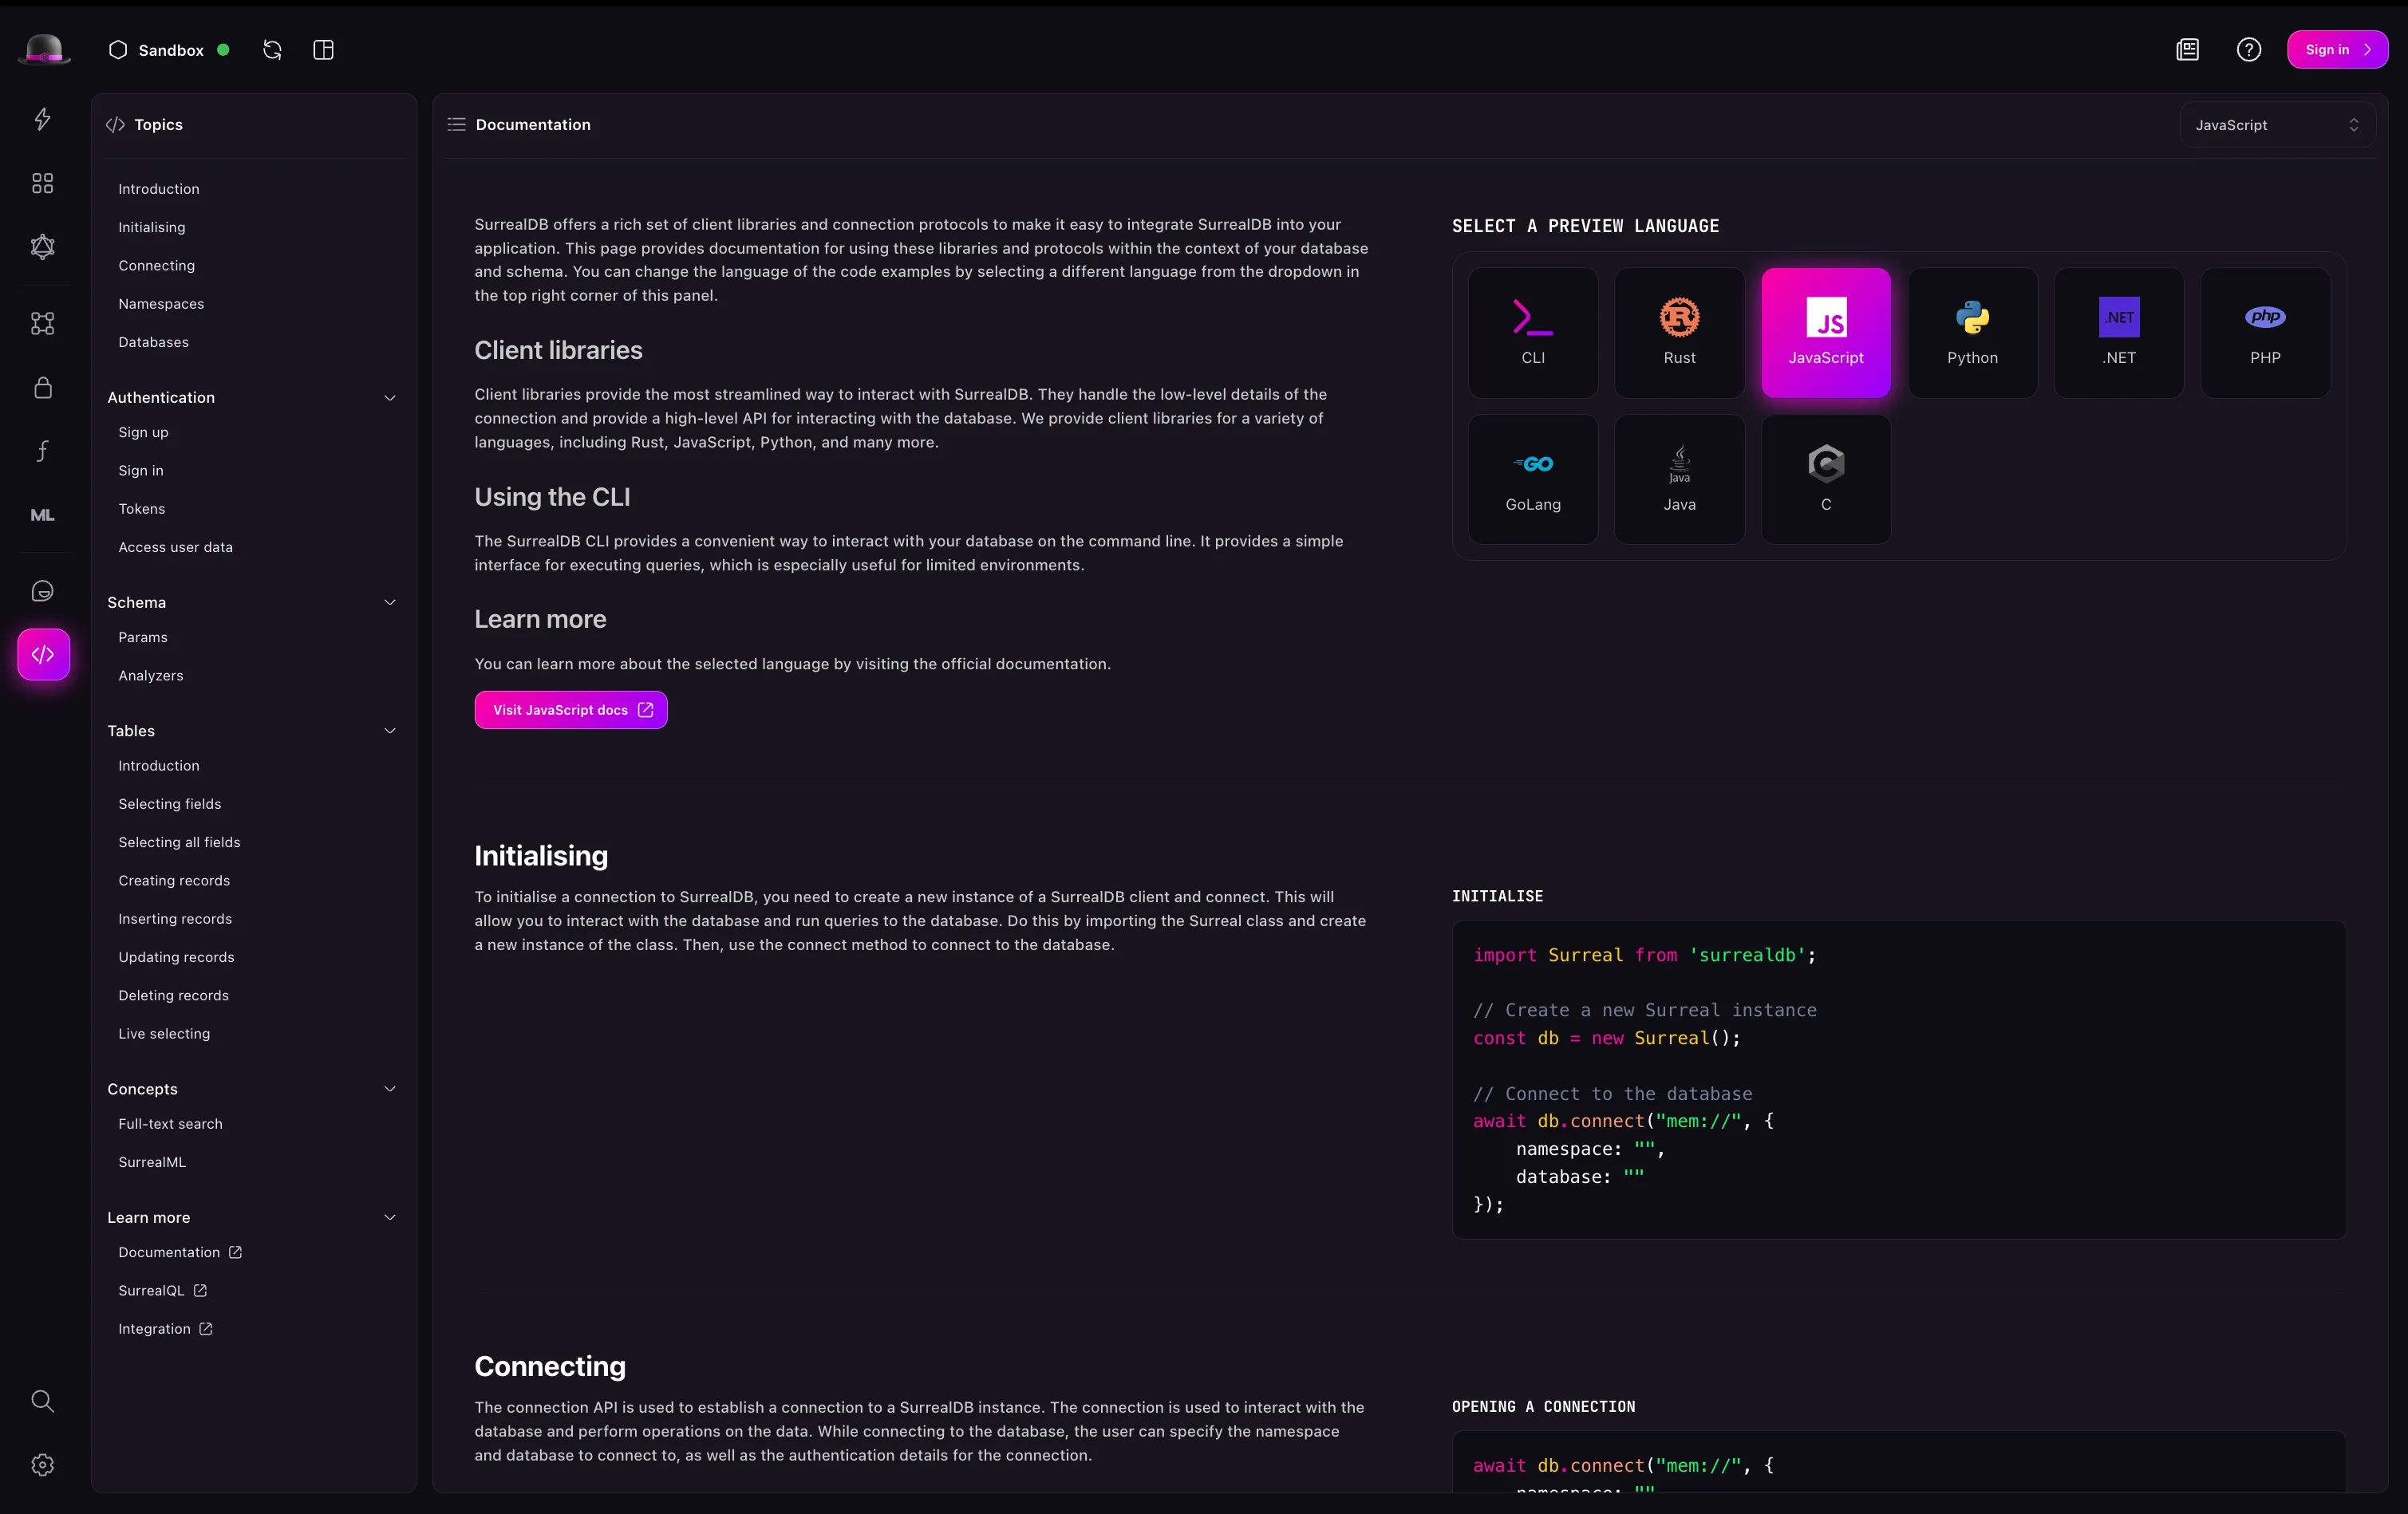Select the Creating records topic
The image size is (2408, 1514).
pyautogui.click(x=174, y=880)
